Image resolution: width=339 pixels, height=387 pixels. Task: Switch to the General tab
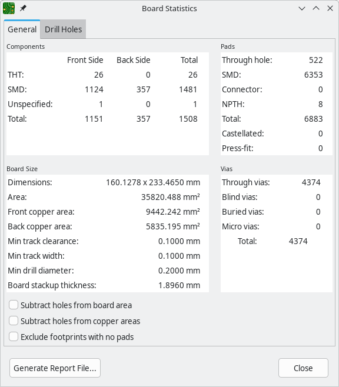coord(22,29)
